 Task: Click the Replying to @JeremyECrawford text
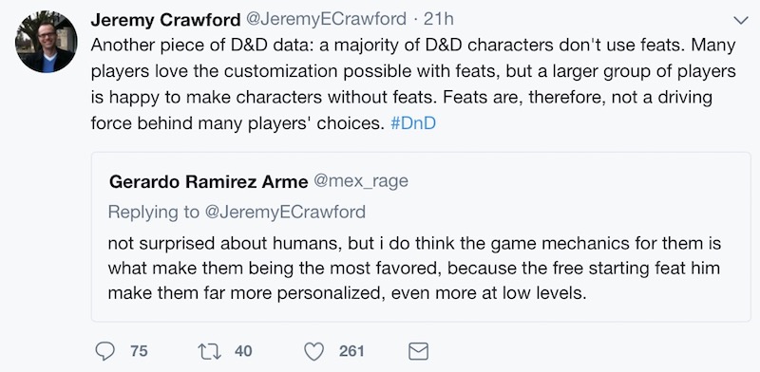(x=237, y=212)
